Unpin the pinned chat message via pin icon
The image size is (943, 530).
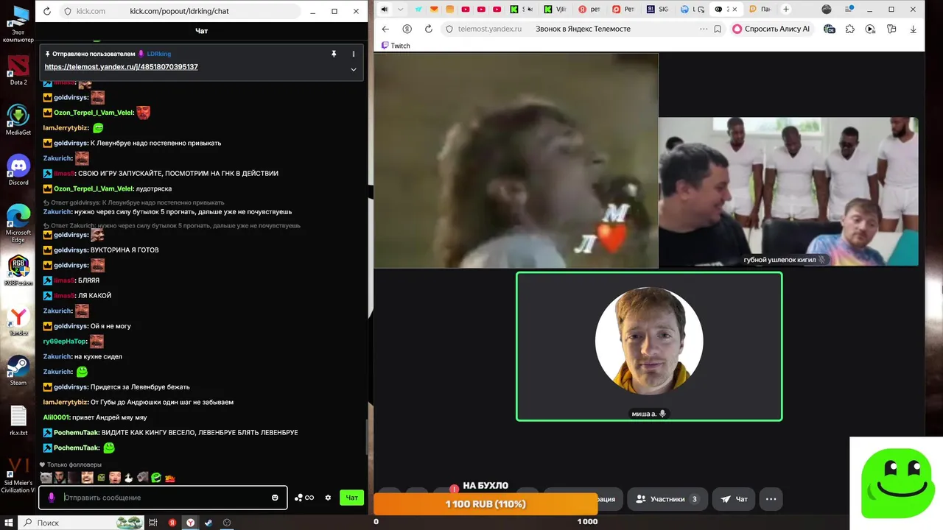[x=334, y=54]
